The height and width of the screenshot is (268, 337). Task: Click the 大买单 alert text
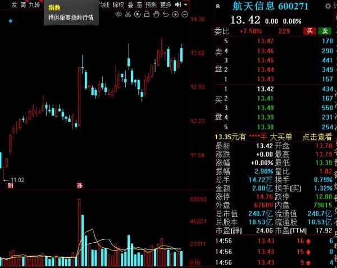coord(281,137)
